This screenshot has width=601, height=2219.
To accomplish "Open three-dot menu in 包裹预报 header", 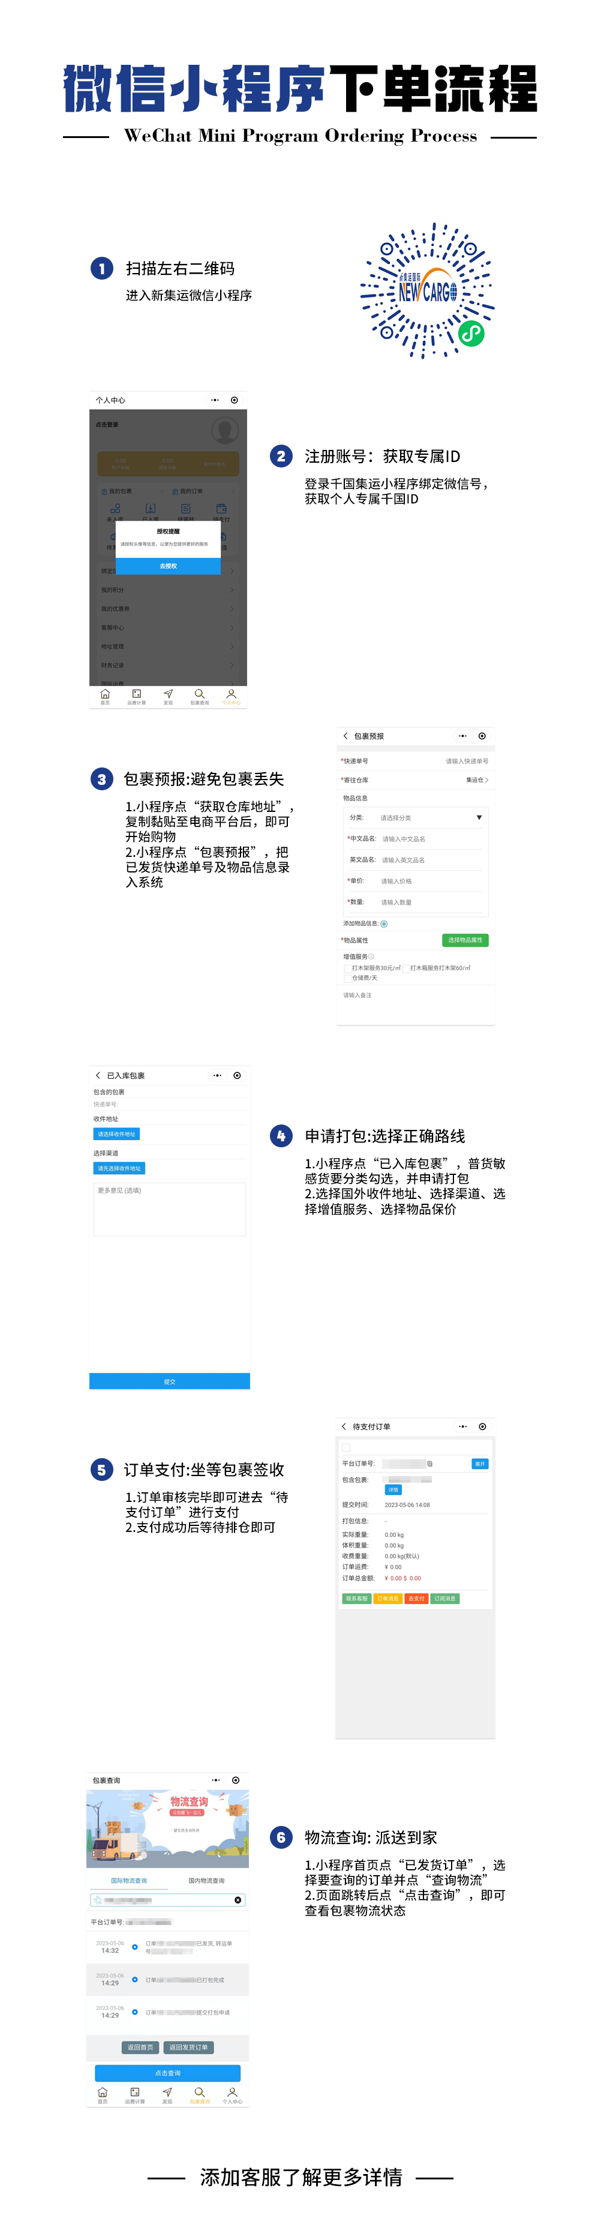I will coord(462,736).
